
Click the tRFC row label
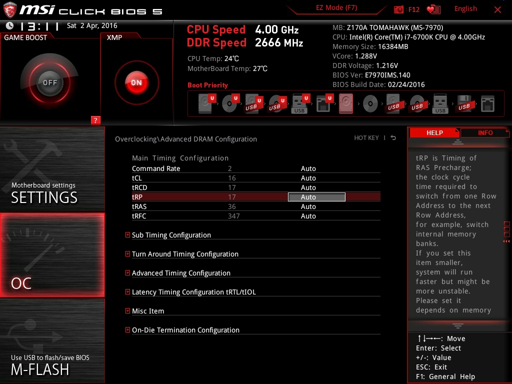[x=139, y=216]
